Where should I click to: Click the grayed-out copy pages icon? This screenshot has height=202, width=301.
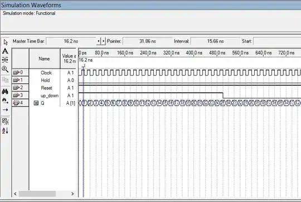click(x=5, y=79)
